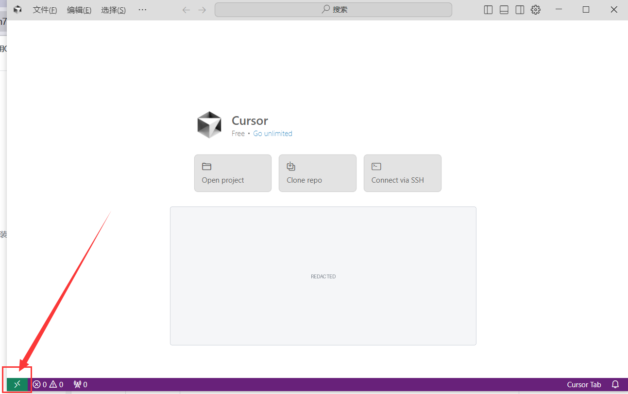628x394 pixels.
Task: Click the navigate back arrow
Action: coord(186,10)
